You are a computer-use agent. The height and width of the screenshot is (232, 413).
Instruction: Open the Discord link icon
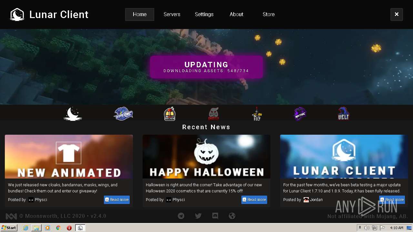click(215, 216)
